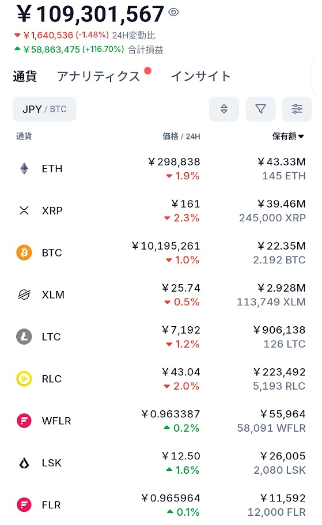Toggle the JPY / BTC currency switch
The height and width of the screenshot is (525, 322).
(x=44, y=109)
